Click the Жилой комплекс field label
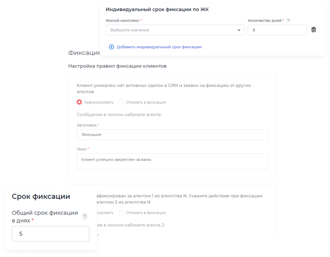This screenshot has height=257, width=330. [x=122, y=21]
